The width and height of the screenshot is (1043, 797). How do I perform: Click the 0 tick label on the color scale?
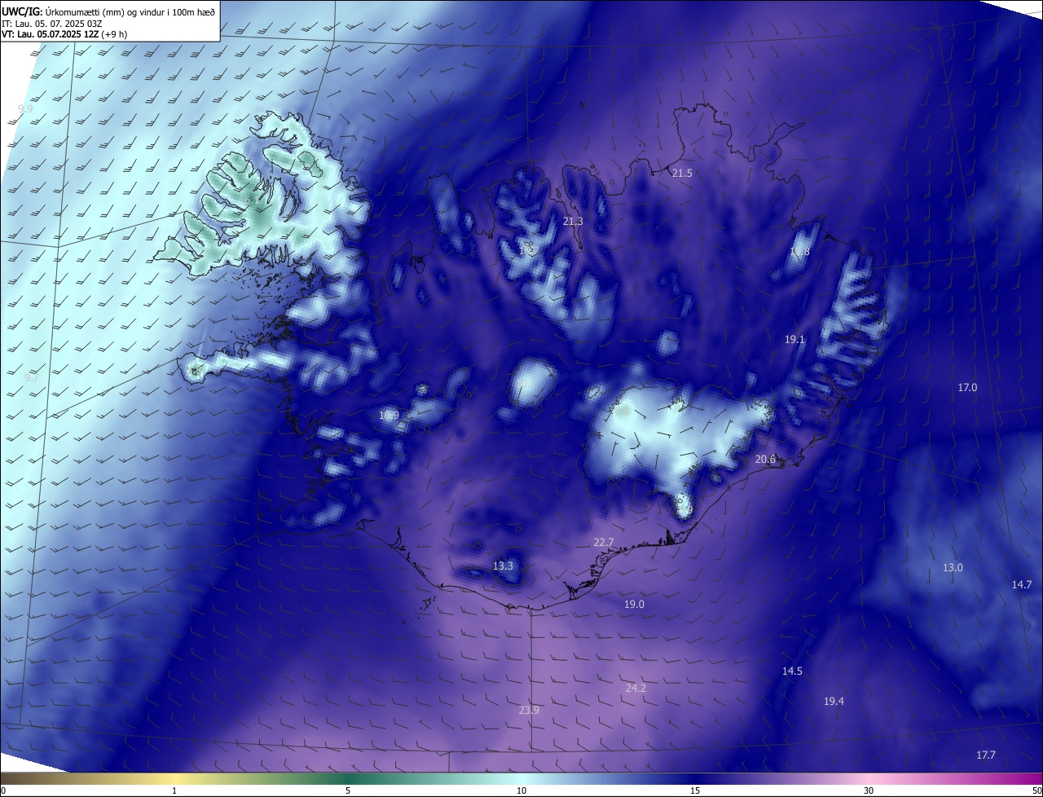[x=3, y=790]
